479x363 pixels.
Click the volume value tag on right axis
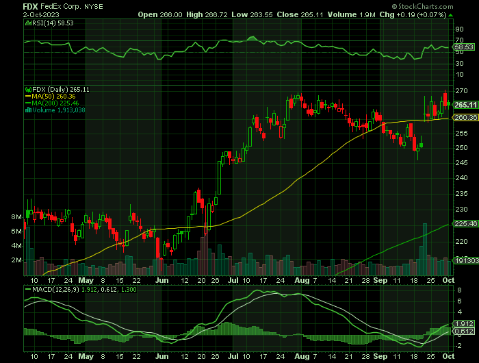(x=466, y=260)
